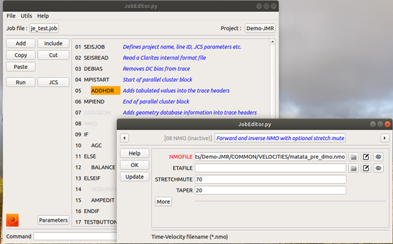Click the Add button
The width and height of the screenshot is (393, 244).
coord(21,43)
